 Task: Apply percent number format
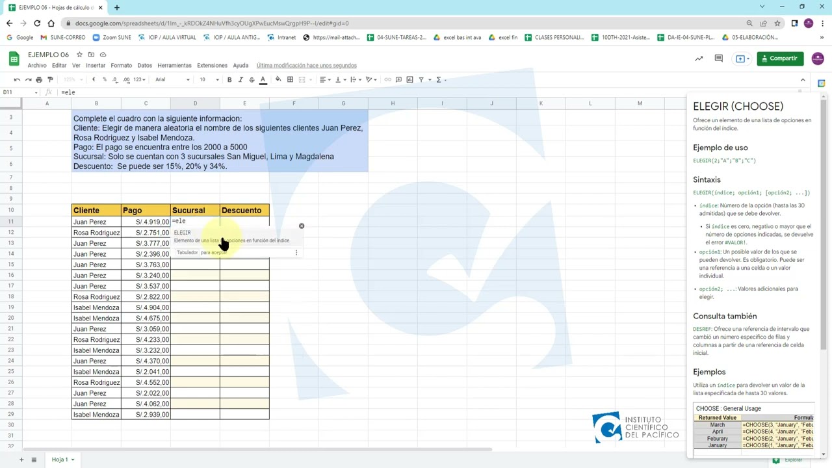point(105,80)
